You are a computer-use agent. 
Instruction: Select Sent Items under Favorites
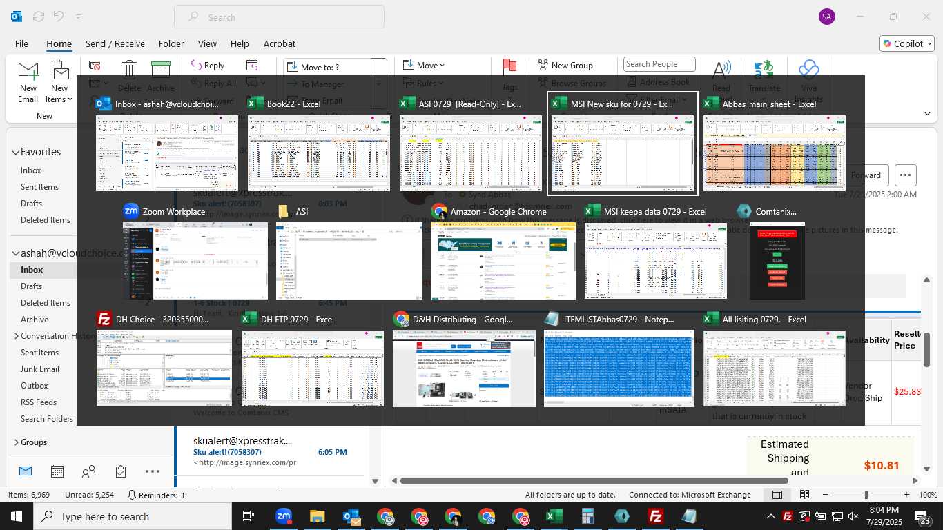39,187
